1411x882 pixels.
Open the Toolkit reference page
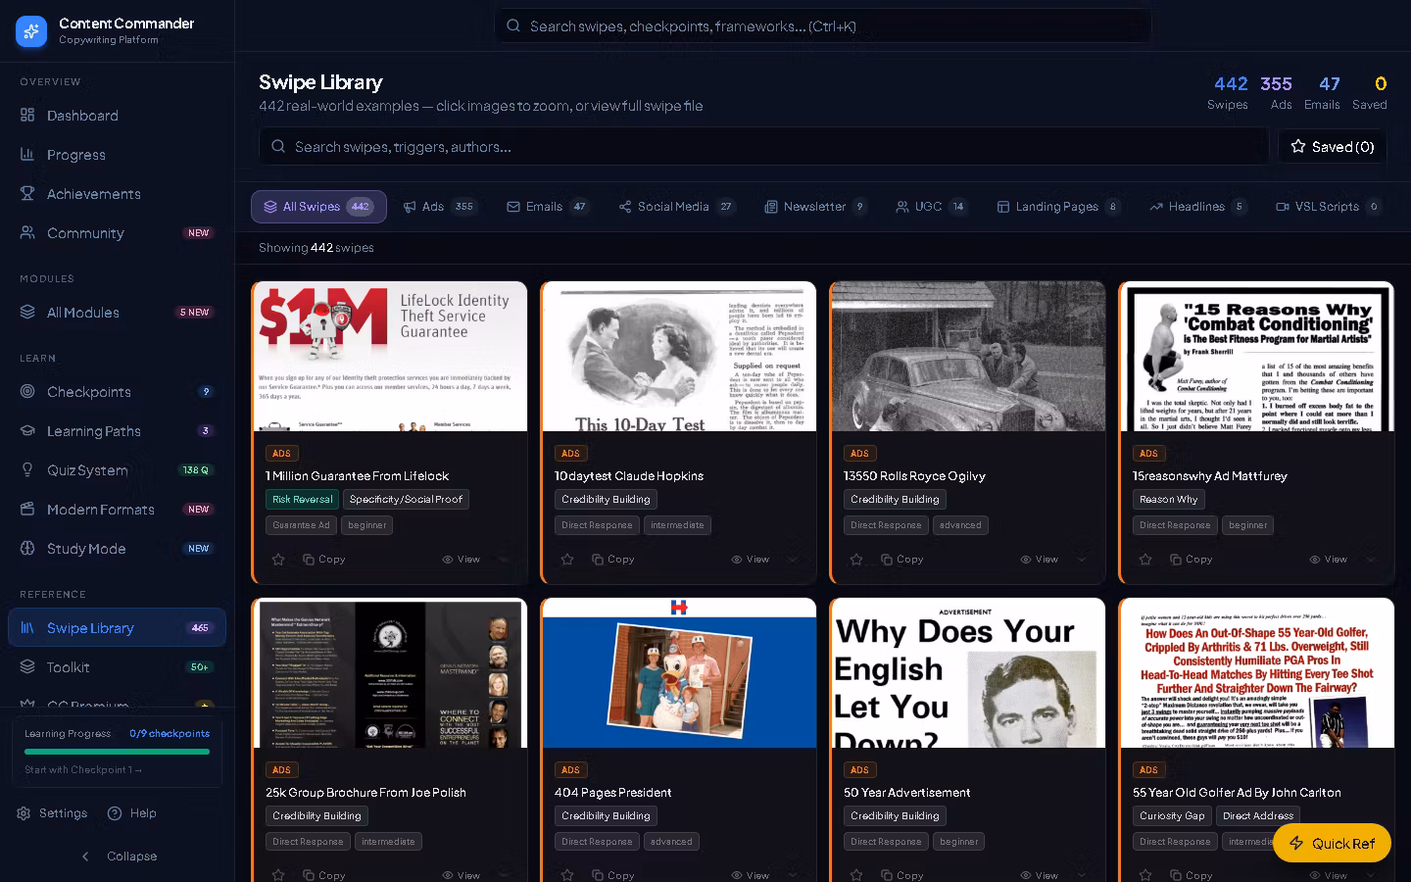(x=117, y=667)
